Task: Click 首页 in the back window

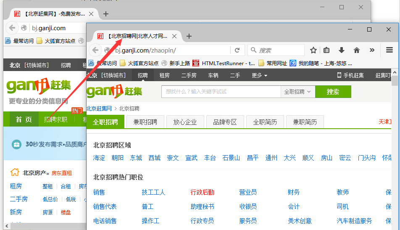Action: [x=24, y=119]
